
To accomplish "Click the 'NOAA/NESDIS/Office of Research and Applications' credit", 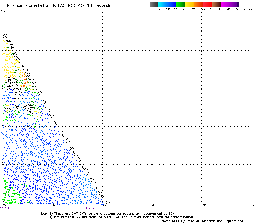I will pos(202,221).
